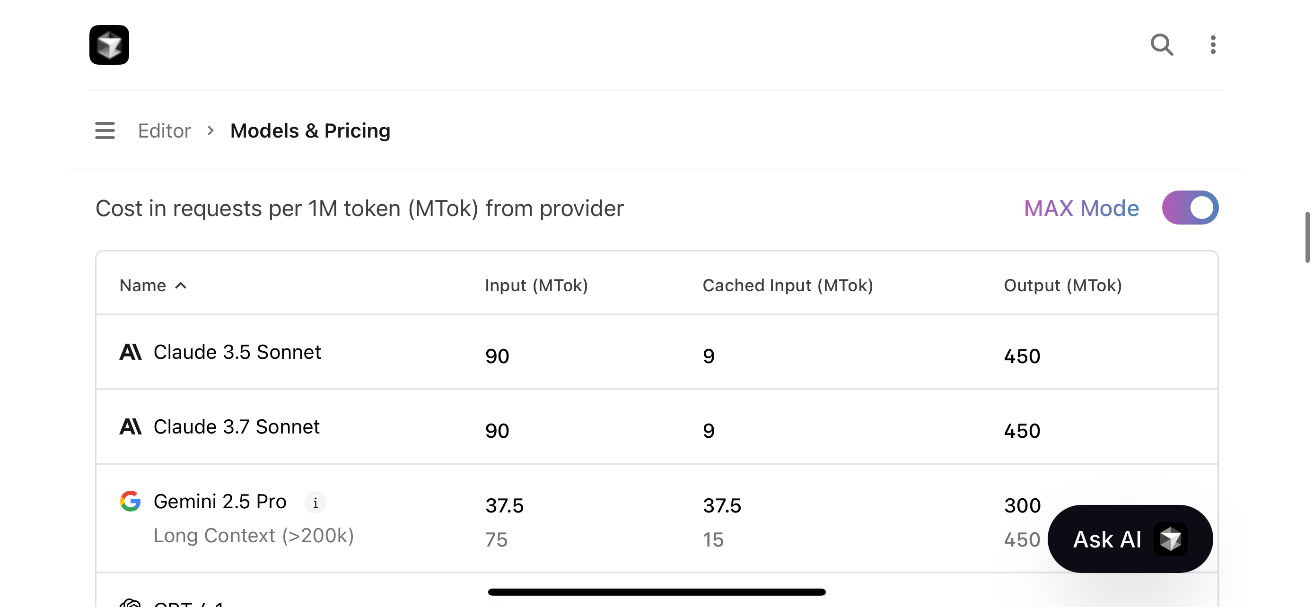The width and height of the screenshot is (1314, 607).
Task: Open the three-dot more options menu
Action: tap(1212, 45)
